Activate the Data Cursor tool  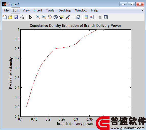61,17
